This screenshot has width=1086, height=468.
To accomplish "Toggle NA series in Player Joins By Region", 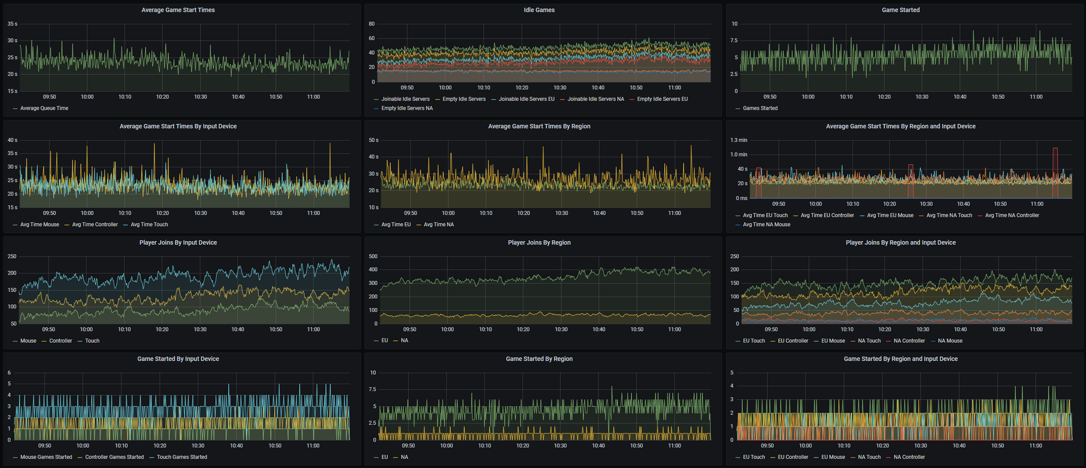I will click(x=405, y=341).
